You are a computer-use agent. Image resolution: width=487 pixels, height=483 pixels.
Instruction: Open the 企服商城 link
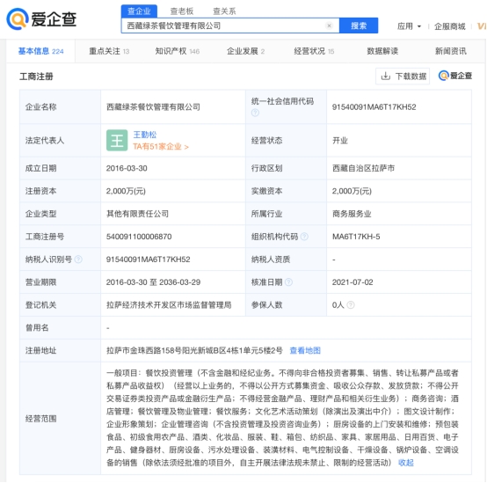[x=450, y=26]
